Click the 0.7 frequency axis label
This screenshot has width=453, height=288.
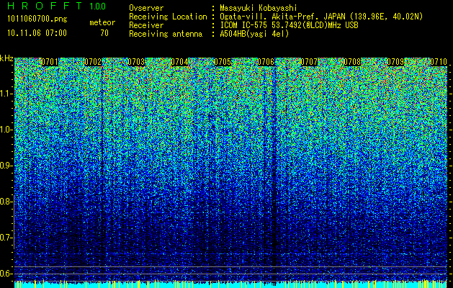6,238
